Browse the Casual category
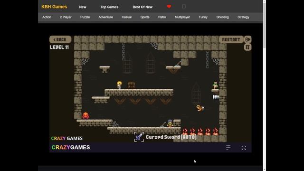The height and width of the screenshot is (171, 304). point(127,17)
